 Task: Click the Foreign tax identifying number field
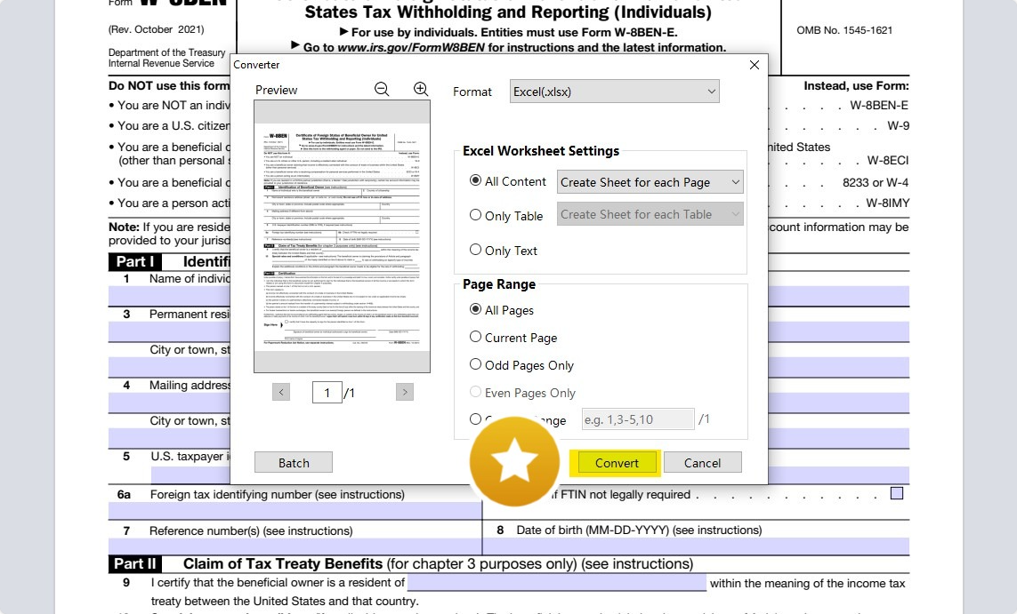[295, 510]
